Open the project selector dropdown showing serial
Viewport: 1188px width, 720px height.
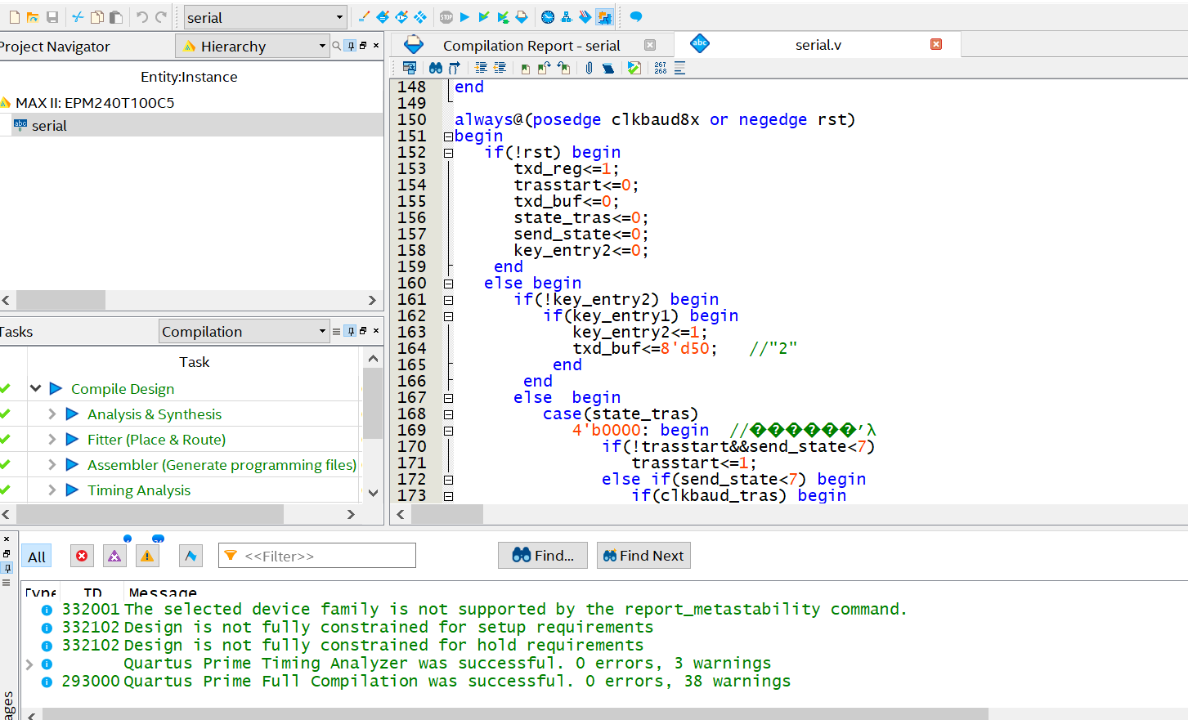(x=266, y=17)
